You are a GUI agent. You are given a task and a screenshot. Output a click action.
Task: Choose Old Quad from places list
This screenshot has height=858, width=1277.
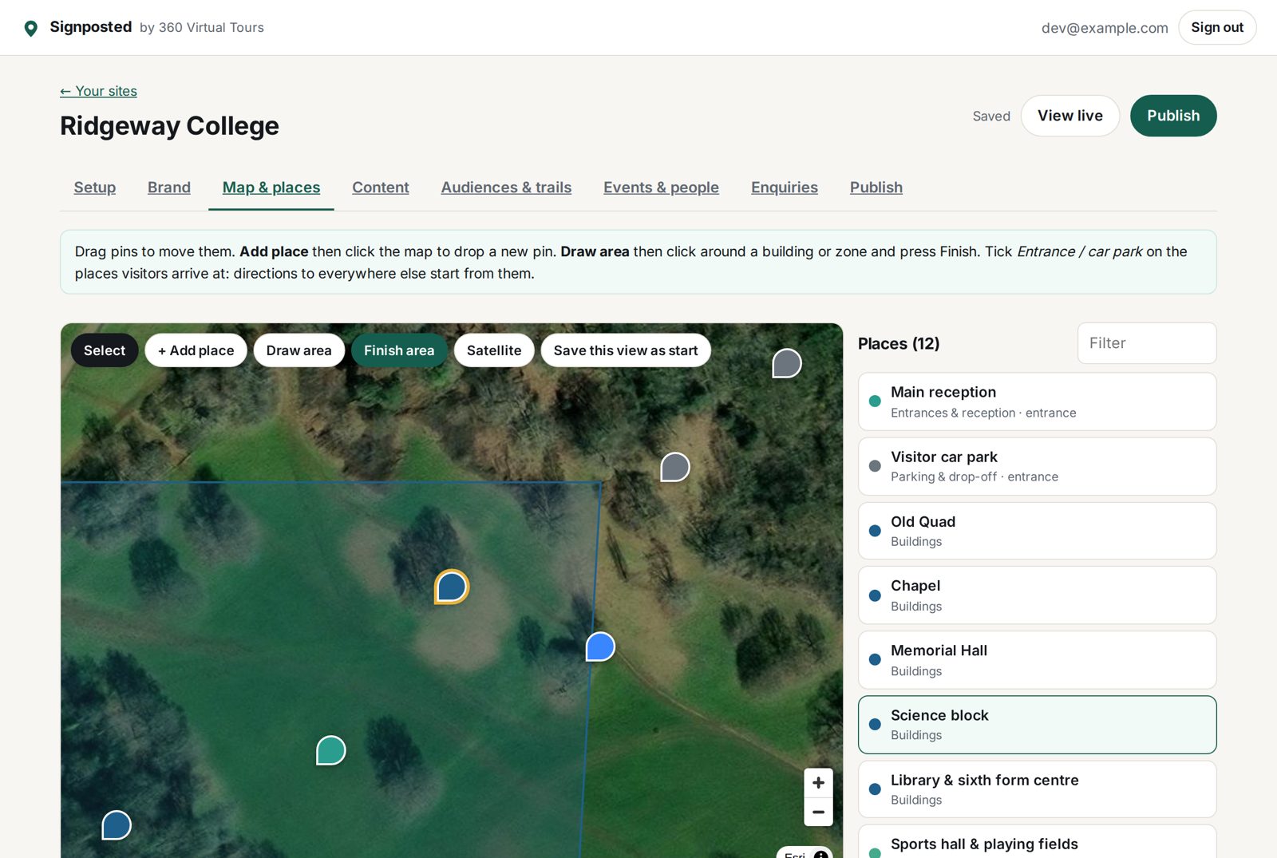click(1038, 531)
